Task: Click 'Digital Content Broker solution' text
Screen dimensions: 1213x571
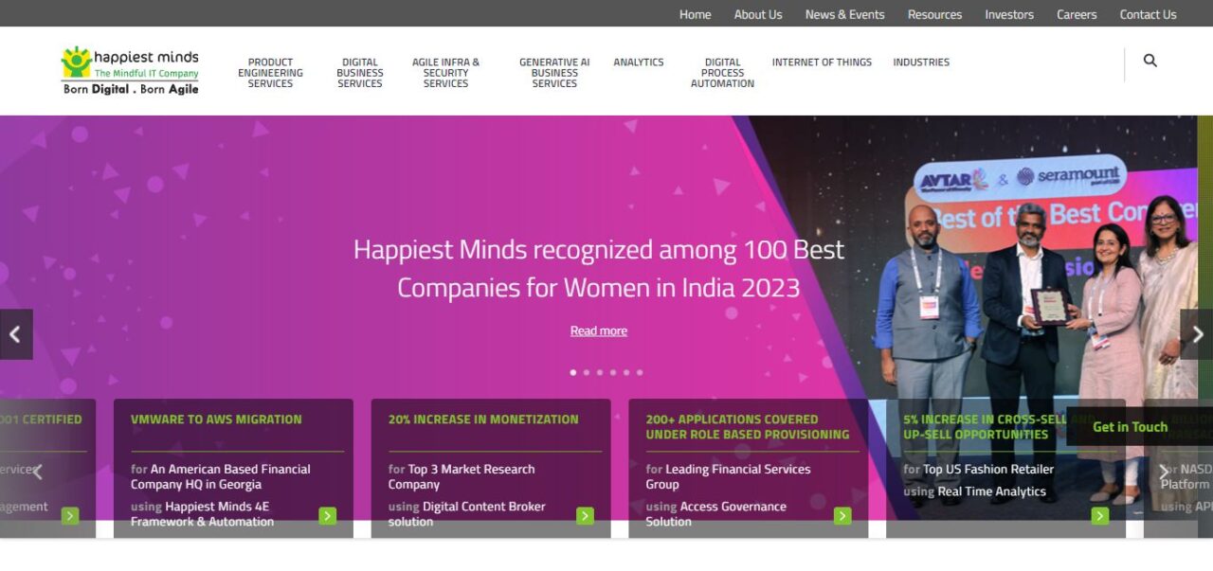Action: [x=467, y=514]
